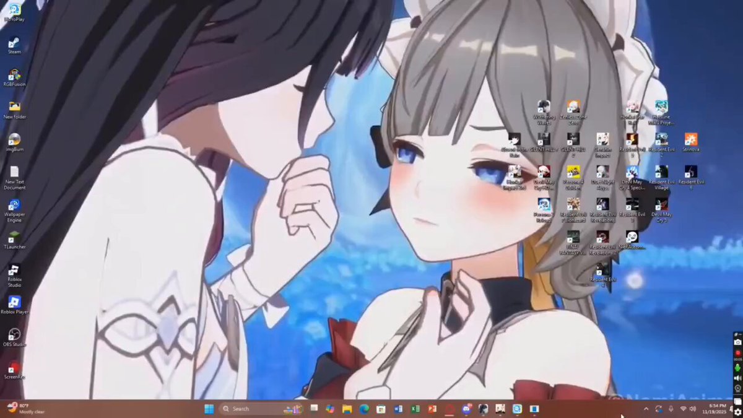The image size is (743, 418).
Task: Select the New Text Document file
Action: coord(14,173)
